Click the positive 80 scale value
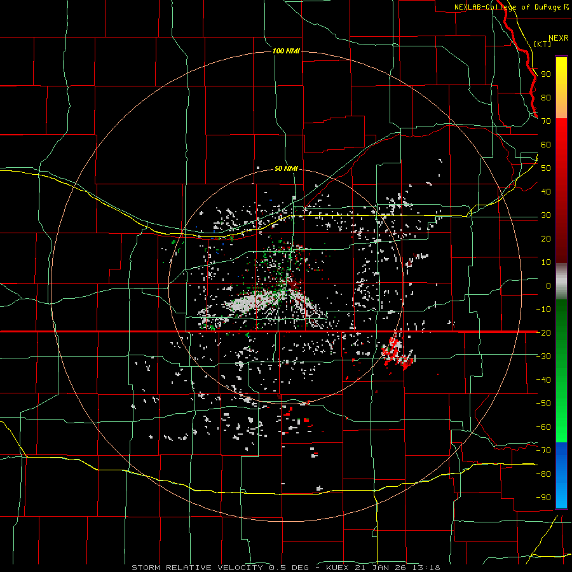The width and height of the screenshot is (572, 572). tap(546, 98)
